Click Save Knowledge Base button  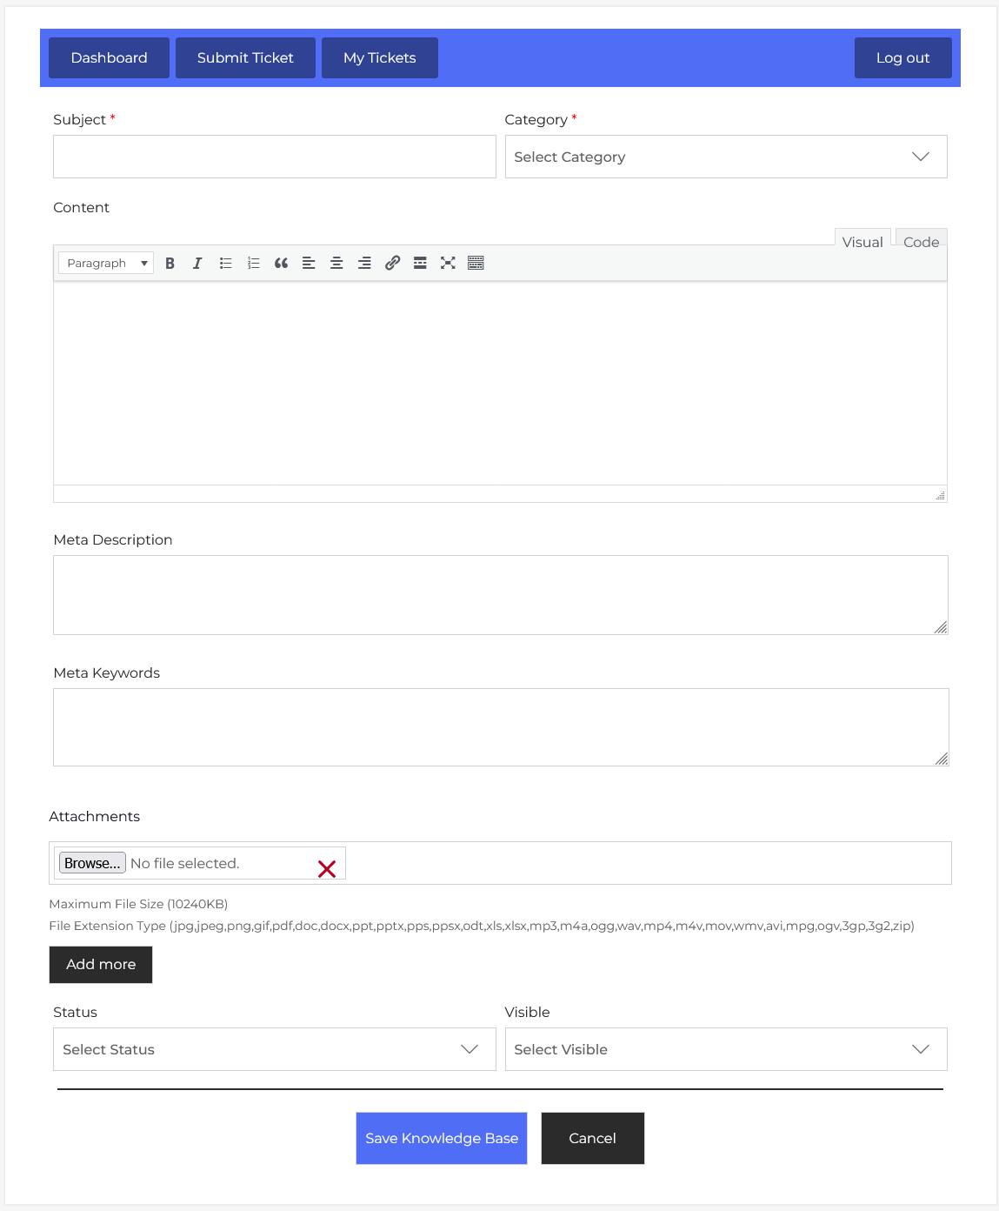click(x=442, y=1138)
